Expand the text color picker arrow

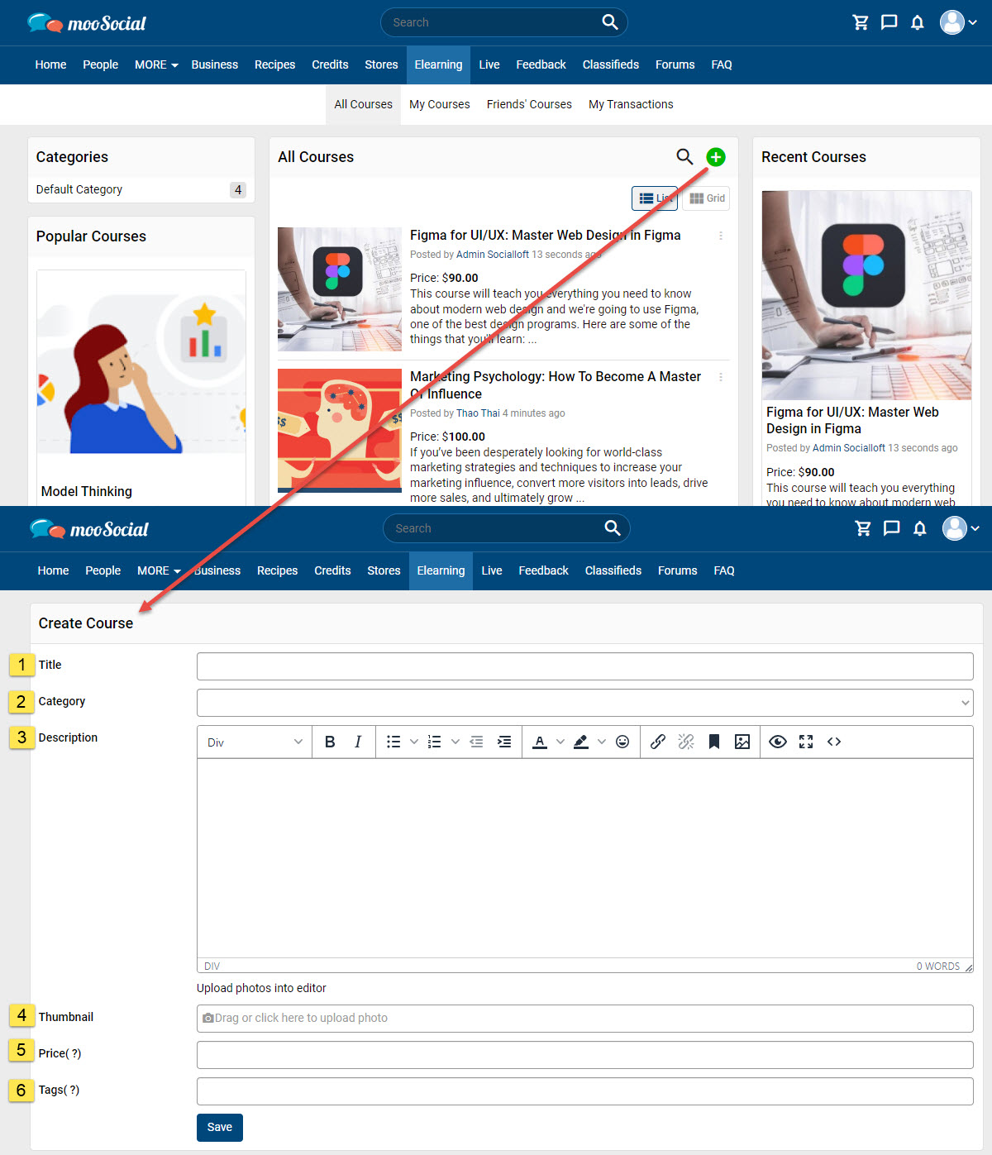560,742
